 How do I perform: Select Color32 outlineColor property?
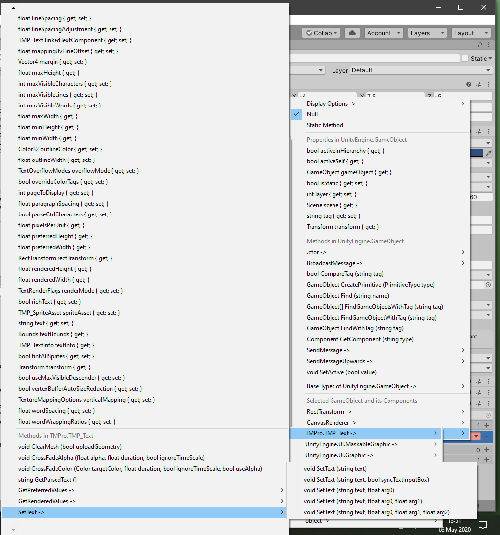click(x=146, y=149)
